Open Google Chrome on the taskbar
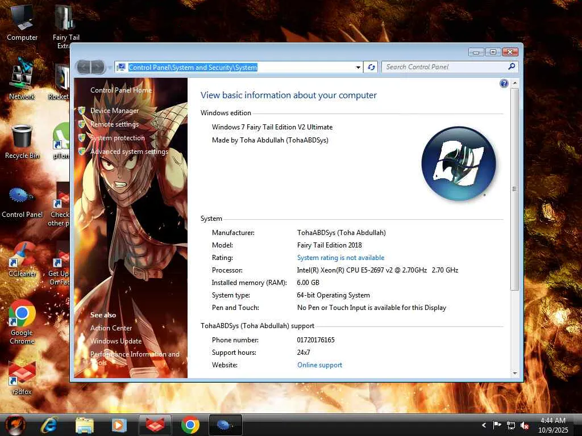Screen dimensions: 582x436 190,425
